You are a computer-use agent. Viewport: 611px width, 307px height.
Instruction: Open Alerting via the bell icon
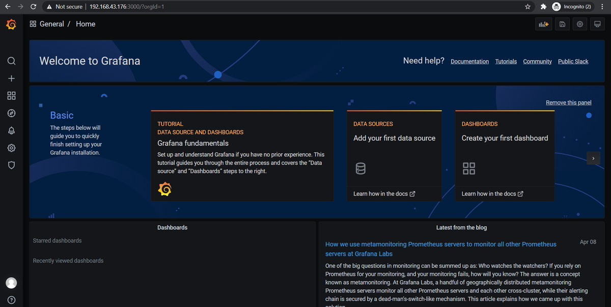11,130
